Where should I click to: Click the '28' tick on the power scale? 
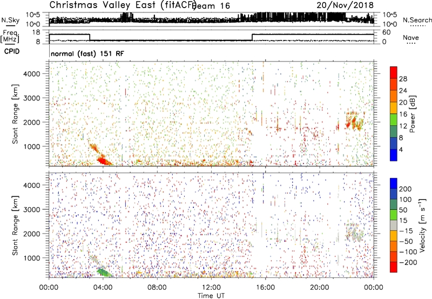pyautogui.click(x=403, y=79)
